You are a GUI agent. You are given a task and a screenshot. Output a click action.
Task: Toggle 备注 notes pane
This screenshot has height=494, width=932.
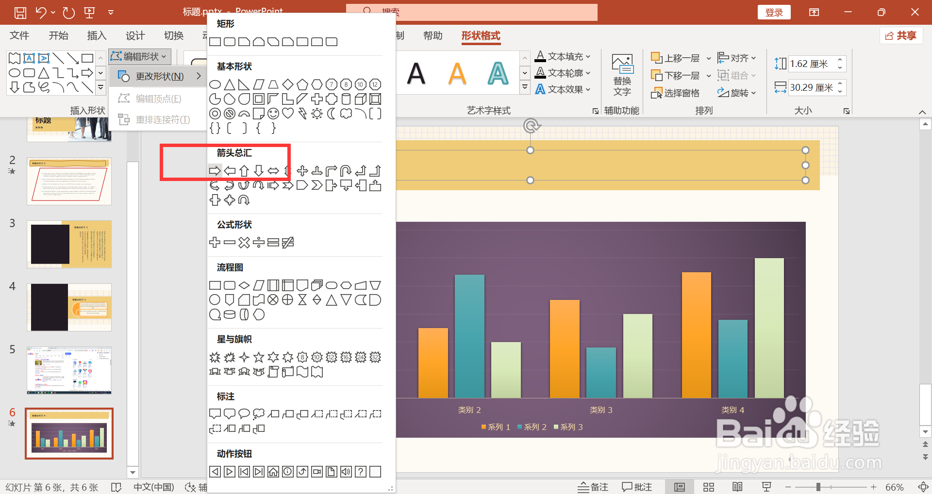[593, 487]
